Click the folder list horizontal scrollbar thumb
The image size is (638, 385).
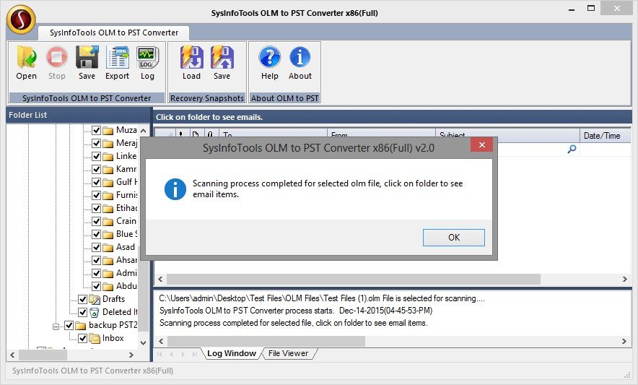coord(43,355)
